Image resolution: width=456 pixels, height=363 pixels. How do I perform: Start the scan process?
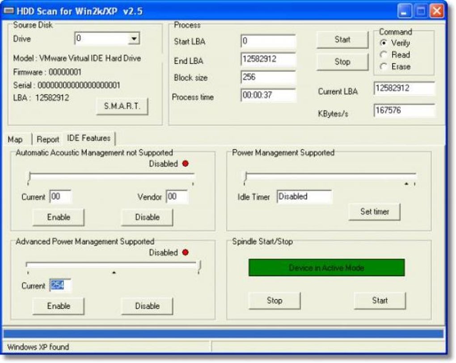(x=342, y=39)
